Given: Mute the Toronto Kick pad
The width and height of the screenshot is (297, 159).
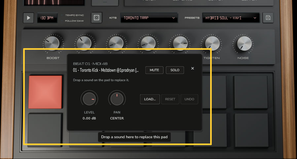Looking at the screenshot, I should 154,70.
